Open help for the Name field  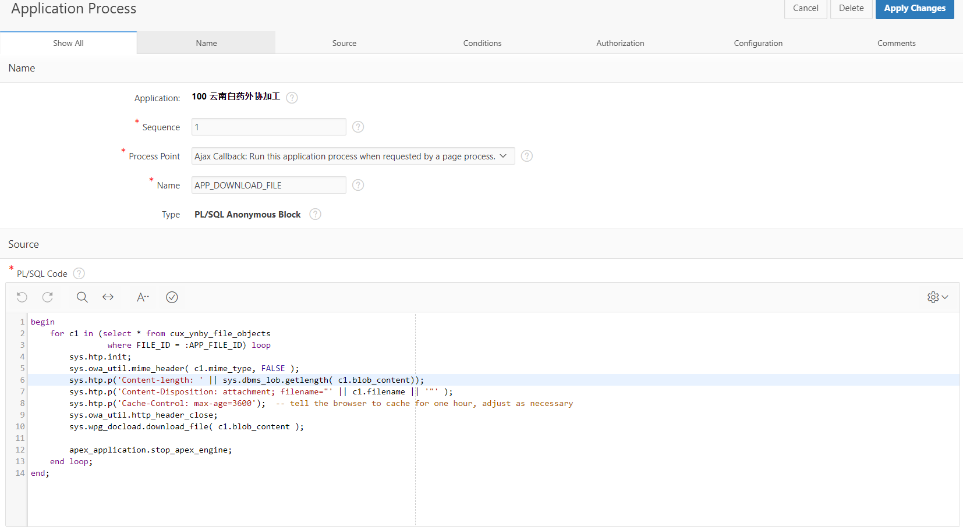pos(357,185)
